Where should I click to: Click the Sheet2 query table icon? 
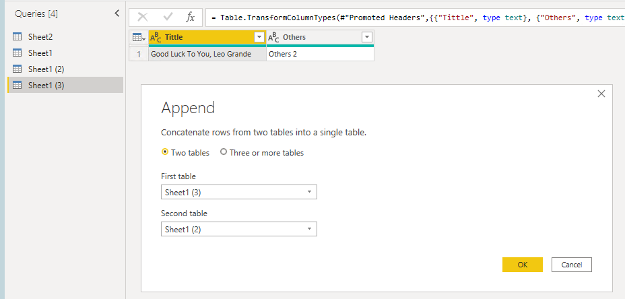[x=17, y=37]
